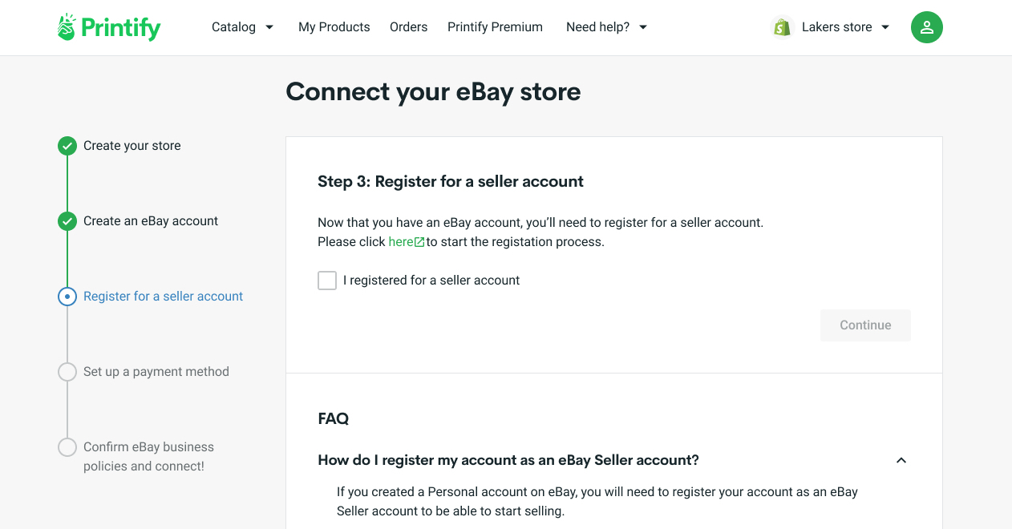1012x529 pixels.
Task: Open the Orders page
Action: [408, 27]
